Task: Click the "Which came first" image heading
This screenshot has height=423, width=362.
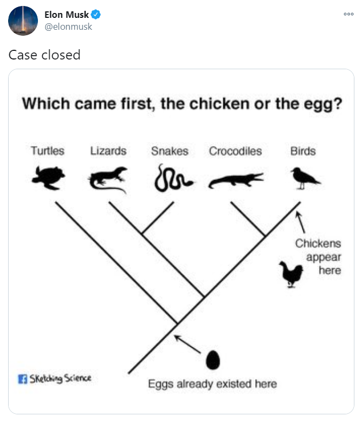Action: click(182, 103)
